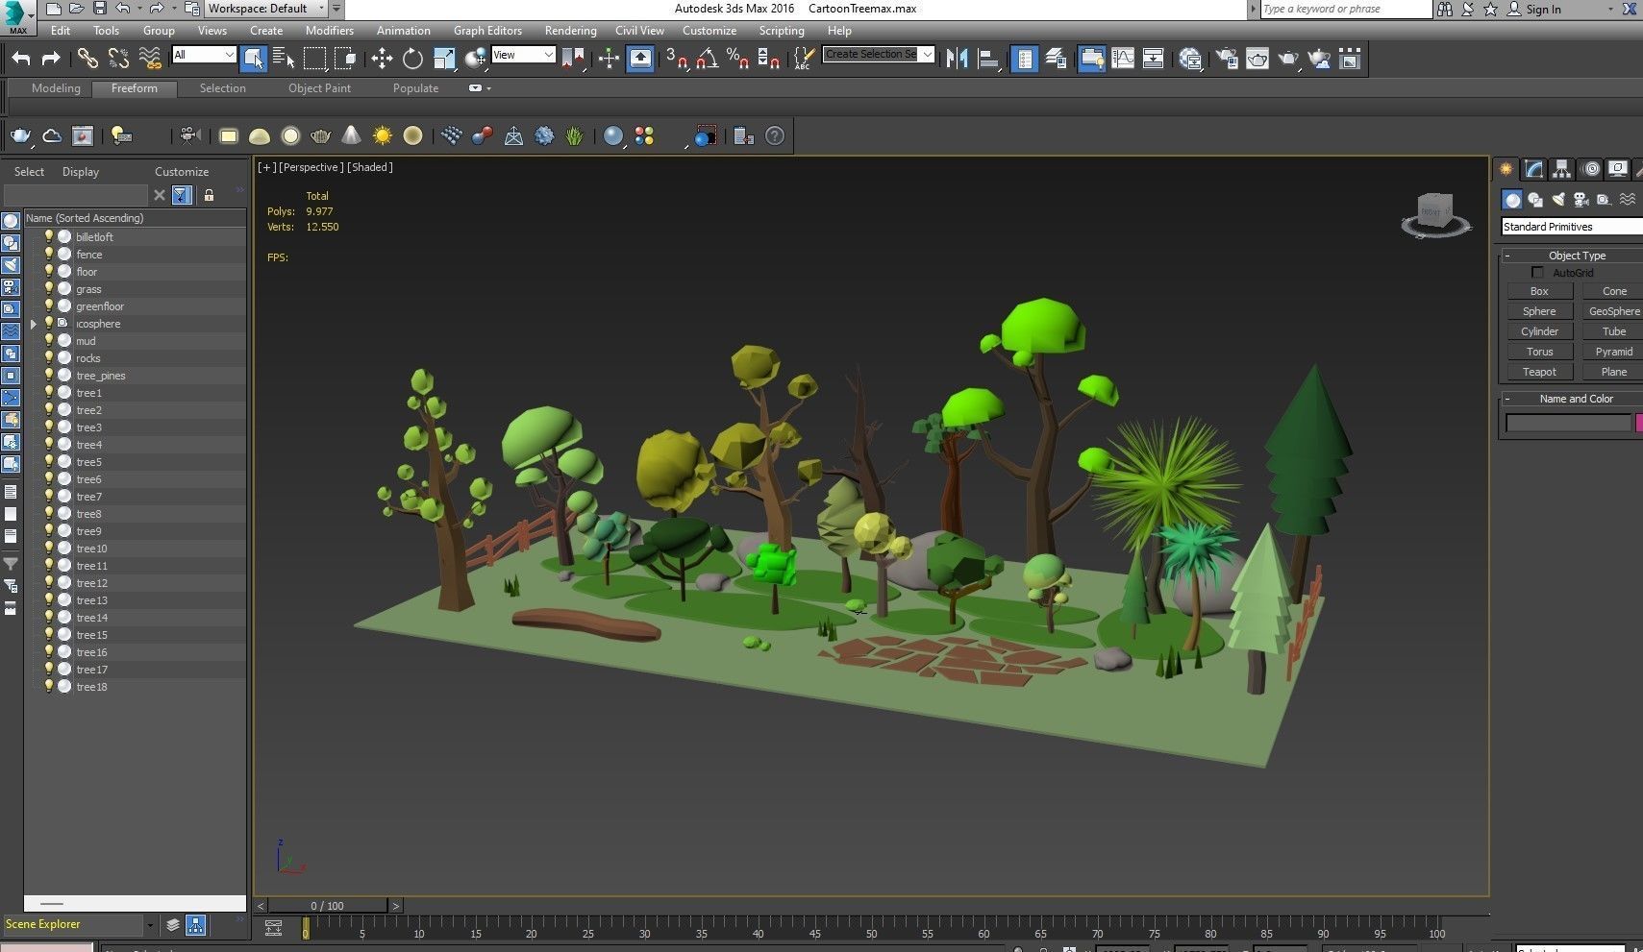The height and width of the screenshot is (952, 1643).
Task: Open the Material Editor
Action: click(1190, 59)
